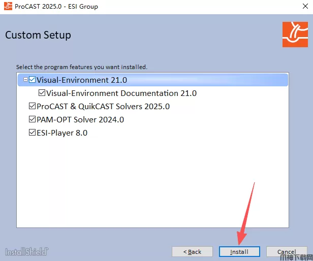The width and height of the screenshot is (313, 261).
Task: Go back with the Back button
Action: click(x=192, y=252)
